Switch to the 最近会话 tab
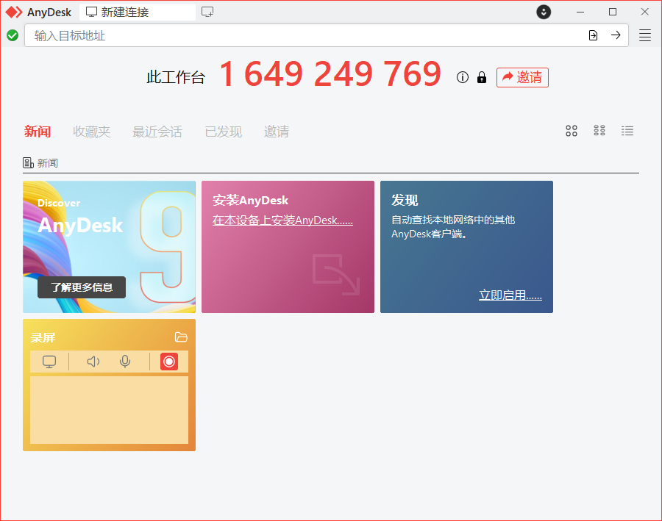Screen dimensions: 662x521 [x=157, y=132]
